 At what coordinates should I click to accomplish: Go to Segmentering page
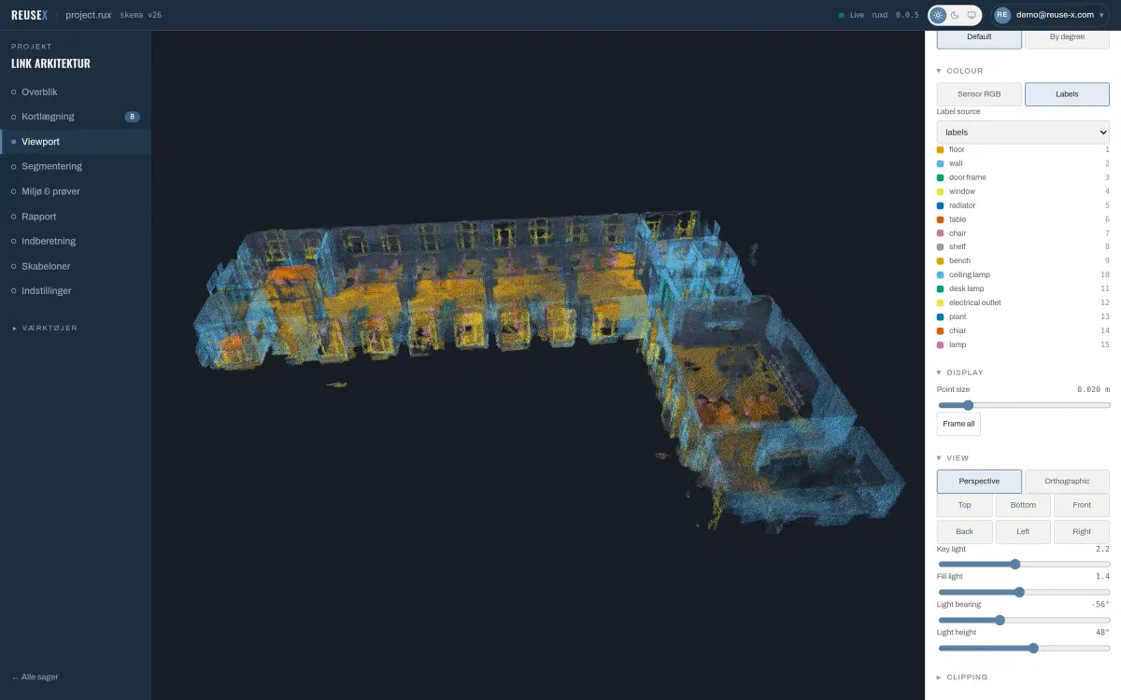tap(76, 166)
